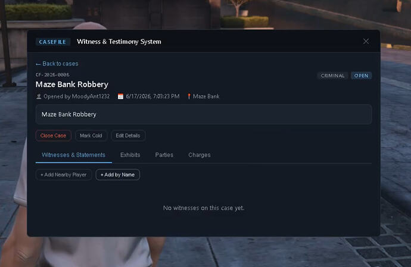Image resolution: width=411 pixels, height=267 pixels.
Task: Select the Witnesses & Statements tab
Action: (74, 155)
